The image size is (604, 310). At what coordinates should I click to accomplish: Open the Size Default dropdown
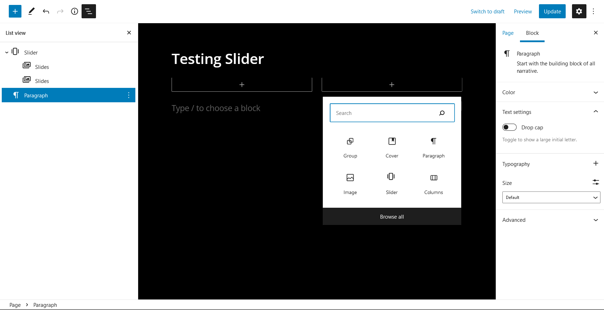pos(551,198)
